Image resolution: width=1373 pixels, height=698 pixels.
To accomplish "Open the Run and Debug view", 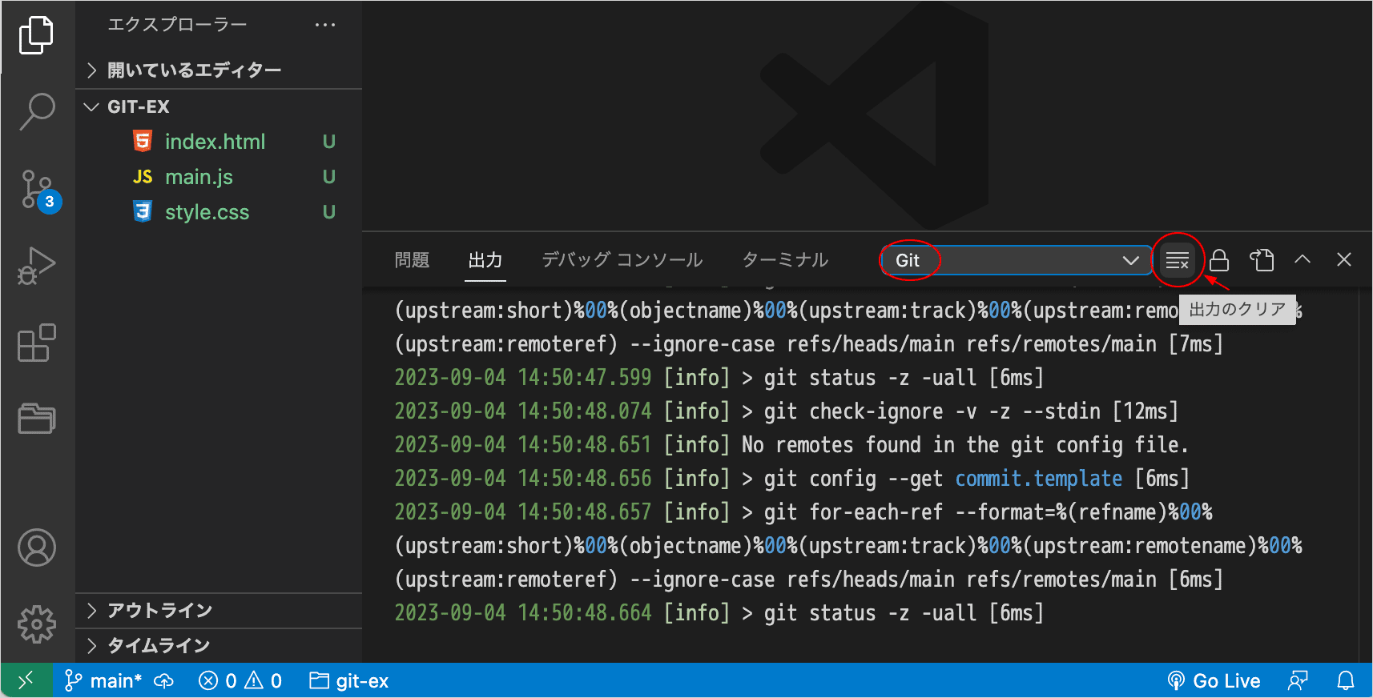I will (37, 266).
